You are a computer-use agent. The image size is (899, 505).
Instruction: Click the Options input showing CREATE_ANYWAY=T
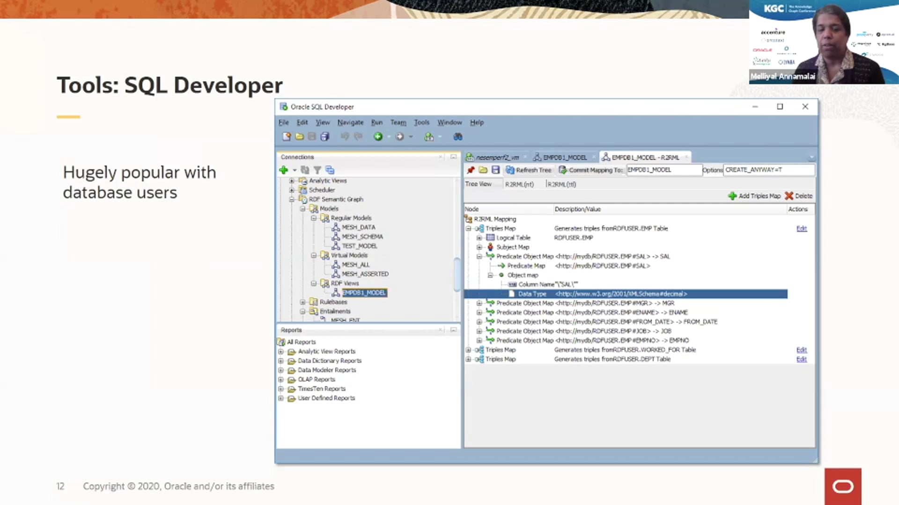click(768, 170)
